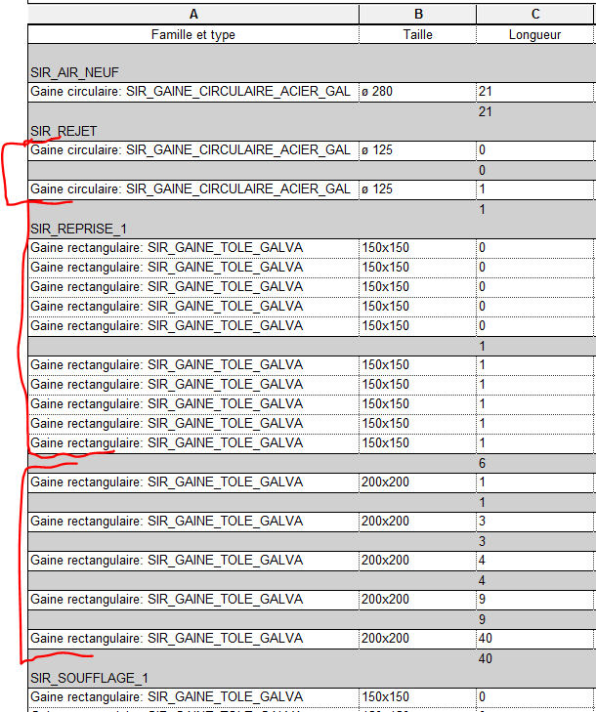The width and height of the screenshot is (596, 712).
Task: Click the 'Taille' header cell
Action: pyautogui.click(x=417, y=34)
